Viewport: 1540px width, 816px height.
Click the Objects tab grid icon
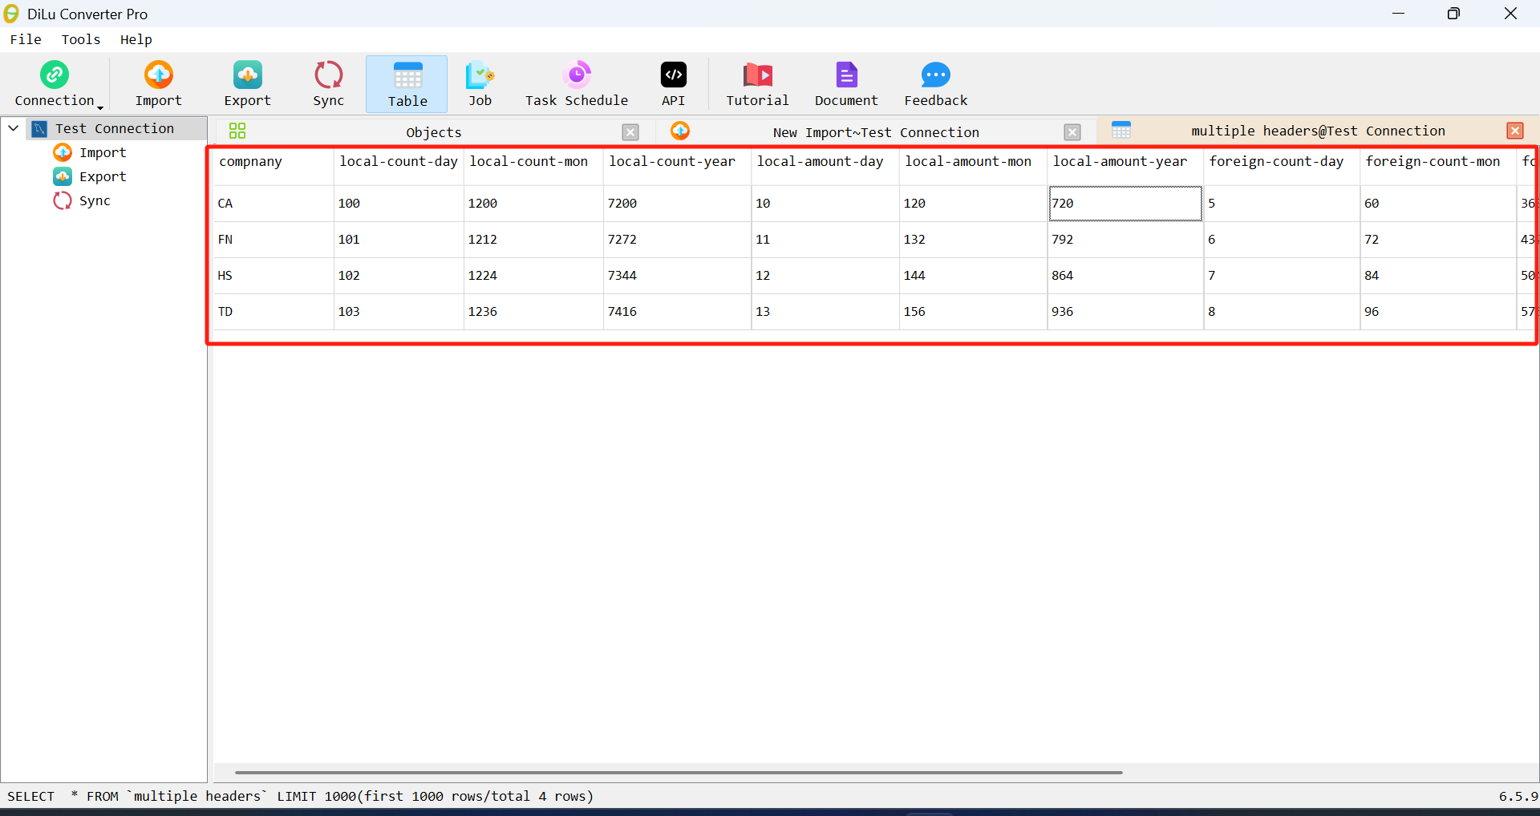(x=237, y=131)
